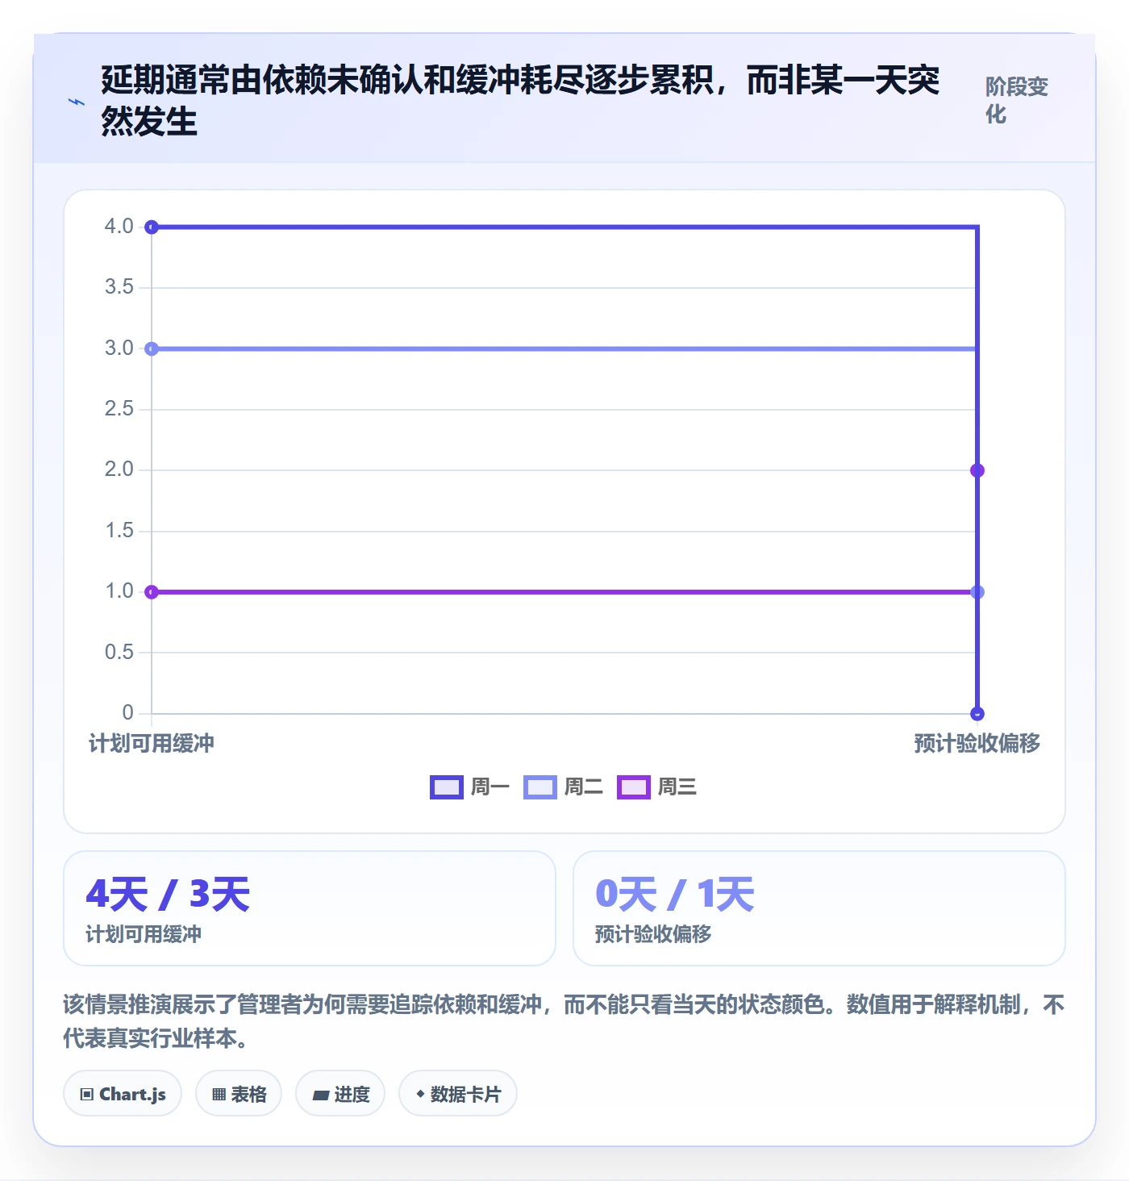The height and width of the screenshot is (1181, 1129).
Task: Click the 4天 / 3天 stat value
Action: [x=169, y=895]
